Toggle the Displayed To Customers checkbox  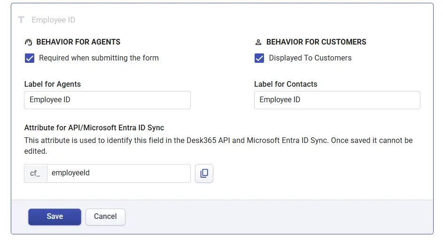click(259, 58)
